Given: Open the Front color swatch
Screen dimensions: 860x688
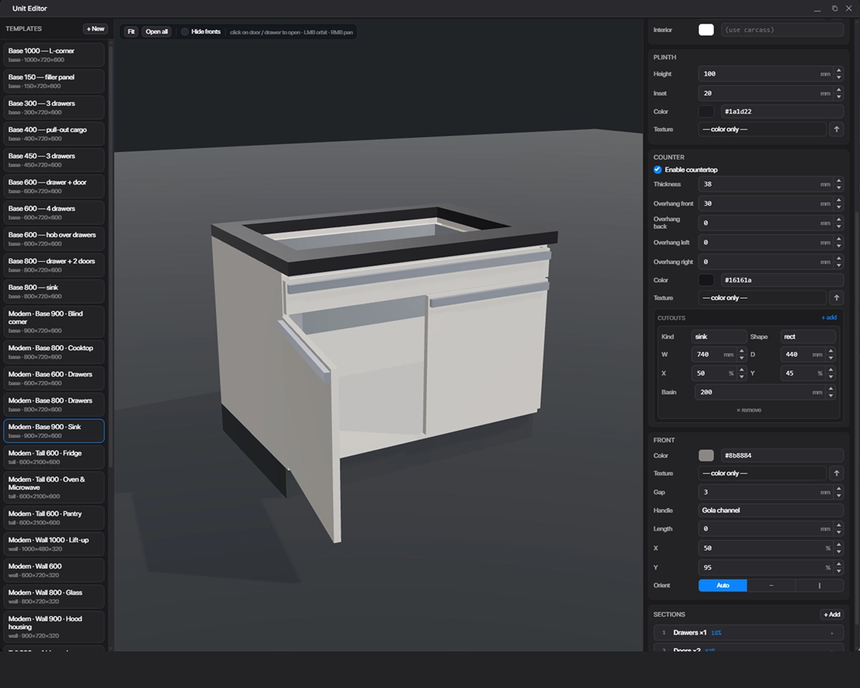Looking at the screenshot, I should tap(707, 456).
